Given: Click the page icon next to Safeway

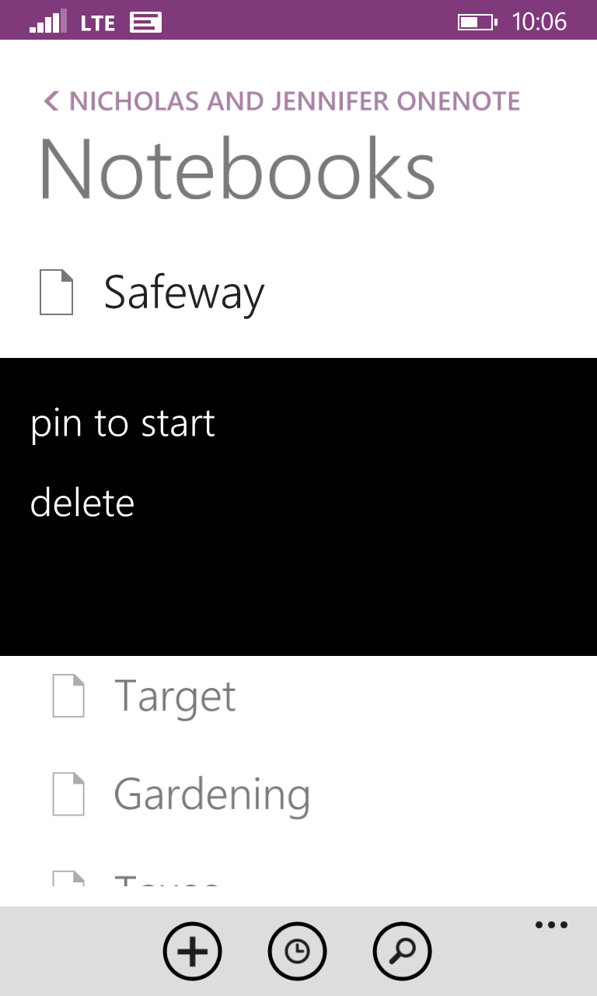Looking at the screenshot, I should 57,293.
